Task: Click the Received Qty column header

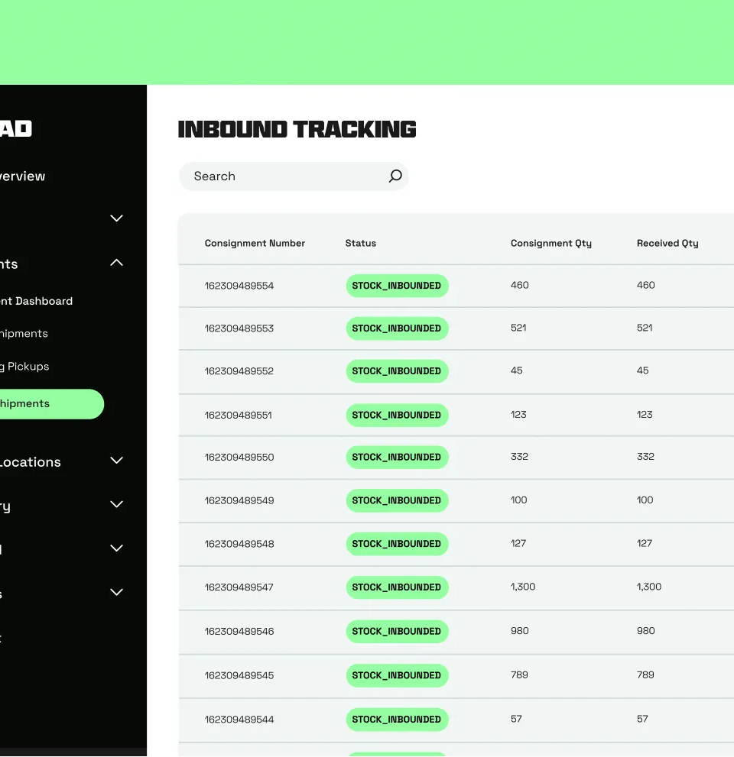Action: pyautogui.click(x=667, y=243)
